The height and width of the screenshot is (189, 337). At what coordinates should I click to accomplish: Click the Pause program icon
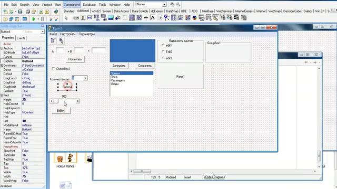pyautogui.click(x=43, y=19)
